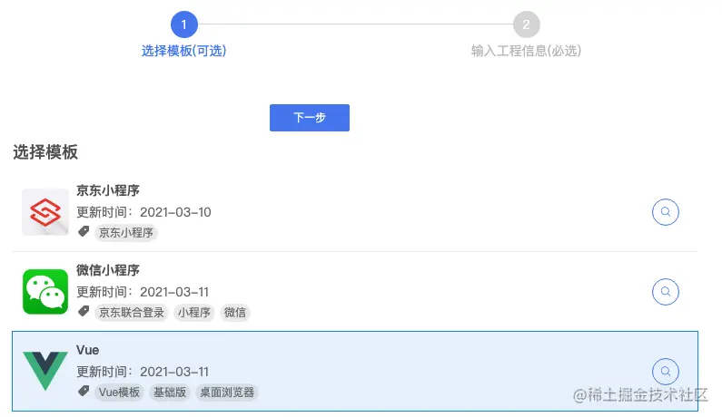The image size is (722, 417).
Task: Preview the Vue template with the magnifier icon
Action: 666,372
